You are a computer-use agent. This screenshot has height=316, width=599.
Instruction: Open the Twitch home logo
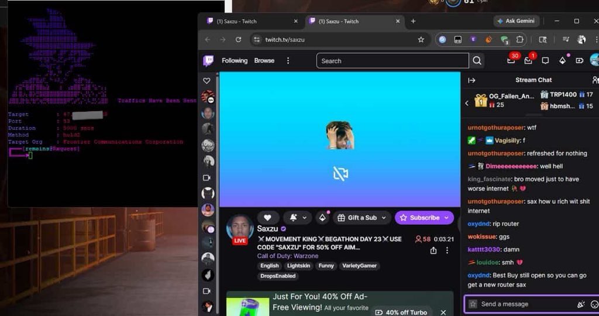[x=208, y=60]
